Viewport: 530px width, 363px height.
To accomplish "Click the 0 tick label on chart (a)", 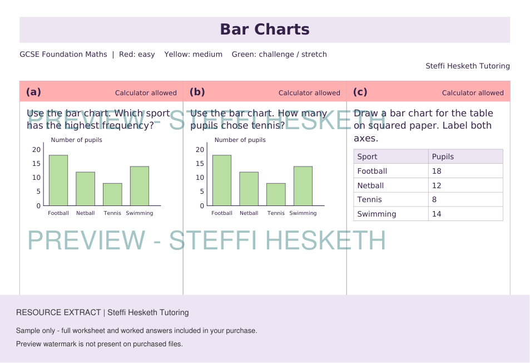I will click(38, 205).
